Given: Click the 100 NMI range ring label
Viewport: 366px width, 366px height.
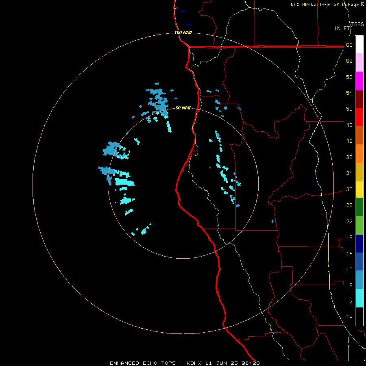Looking at the screenshot, I should (183, 33).
